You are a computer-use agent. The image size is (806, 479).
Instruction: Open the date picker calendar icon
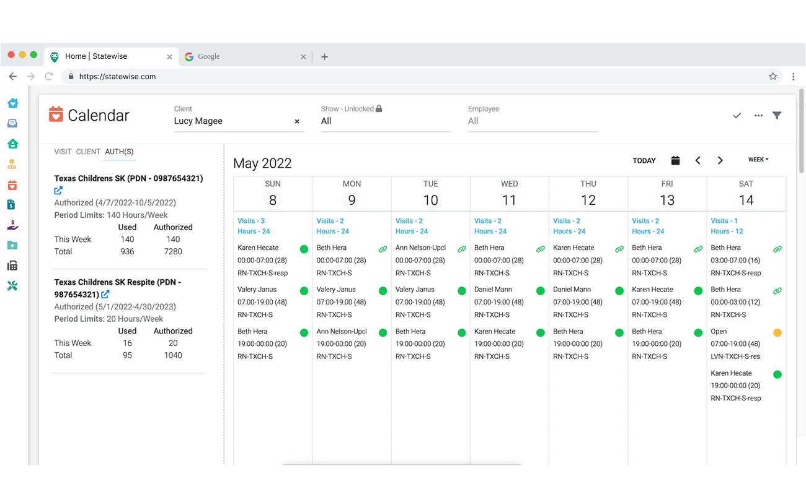(x=675, y=160)
